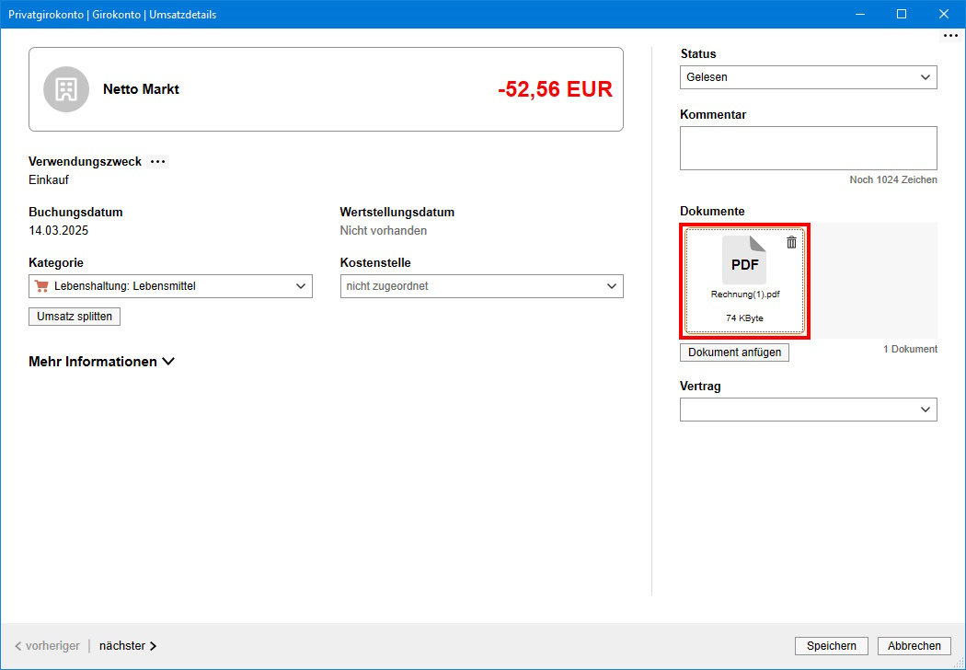Maximize the Umsatzdetails window
This screenshot has width=966, height=670.
click(902, 14)
